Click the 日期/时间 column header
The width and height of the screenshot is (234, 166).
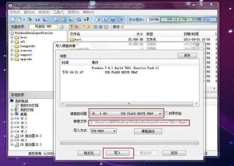point(191,34)
